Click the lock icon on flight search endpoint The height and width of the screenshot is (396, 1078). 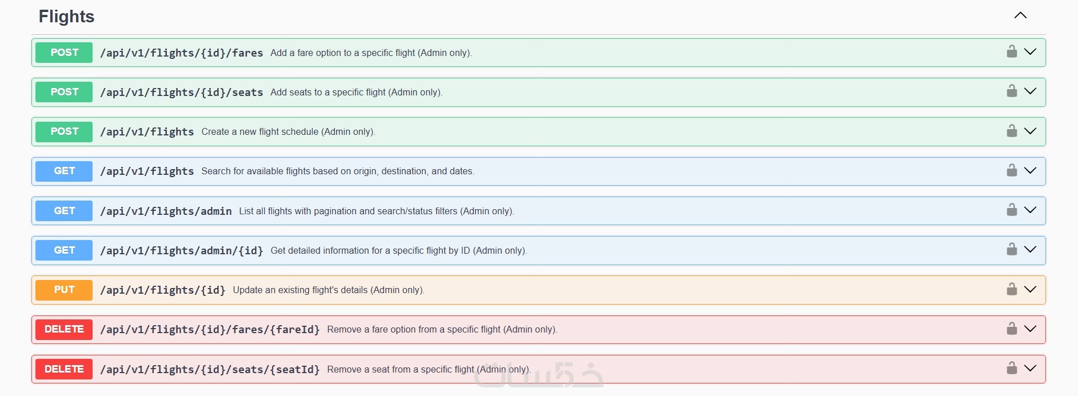coord(1012,171)
